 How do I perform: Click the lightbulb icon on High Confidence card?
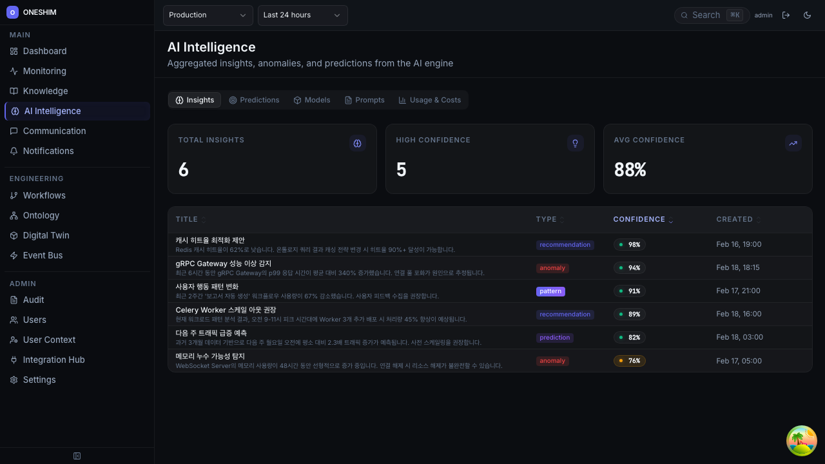click(575, 143)
